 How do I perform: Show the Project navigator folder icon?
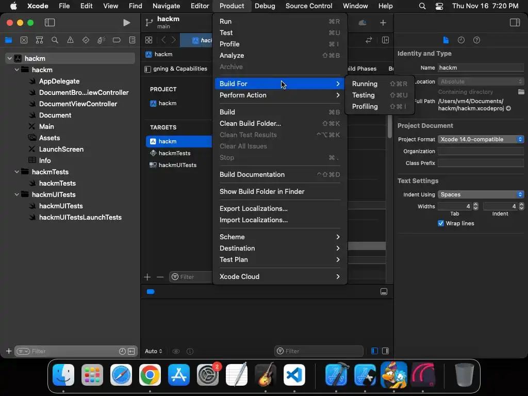[x=8, y=40]
